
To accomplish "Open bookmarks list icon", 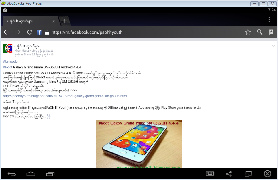I will coord(271,32).
